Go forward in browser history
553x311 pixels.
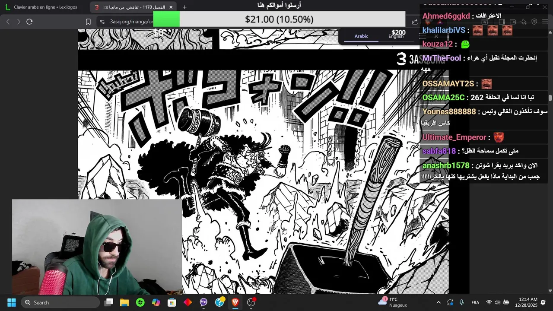tap(19, 22)
